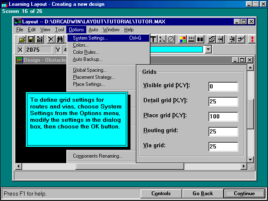Click the DRC design rule check icon
This screenshot has height=201, width=268.
192,39
